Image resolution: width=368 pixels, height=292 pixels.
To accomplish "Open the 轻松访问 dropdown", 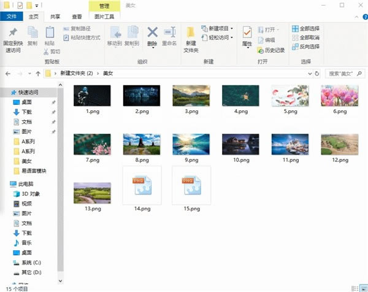I will [x=217, y=37].
